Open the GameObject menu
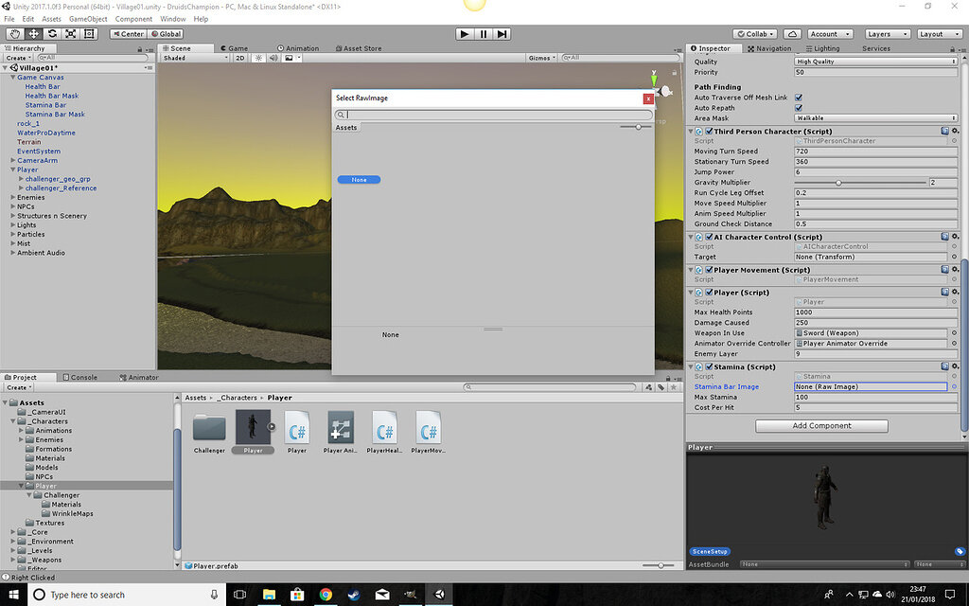Screen dimensions: 969x606 click(x=90, y=18)
